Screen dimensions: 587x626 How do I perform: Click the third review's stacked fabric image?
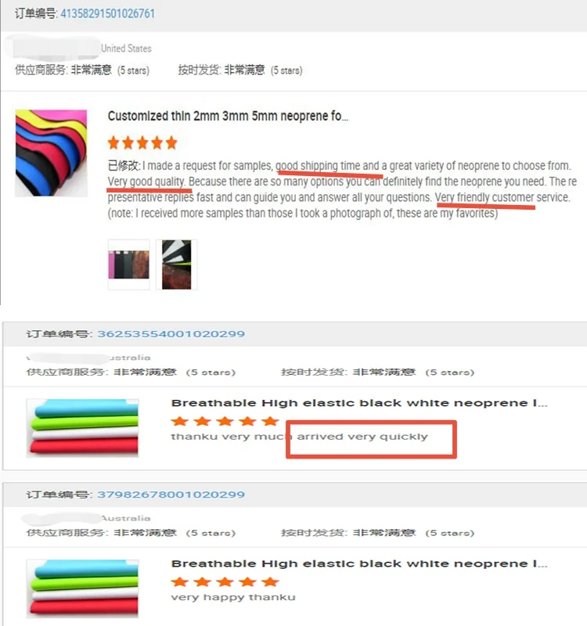coord(83,588)
